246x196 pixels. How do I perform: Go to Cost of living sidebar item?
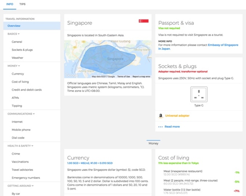(20, 82)
